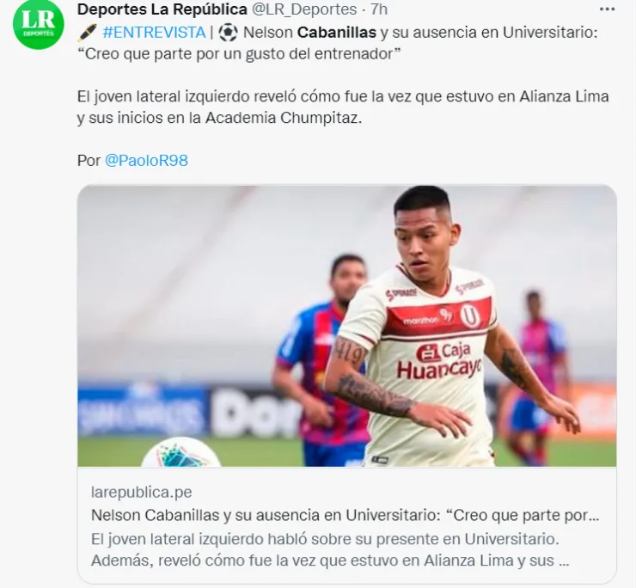The image size is (636, 588).
Task: Open the @LR_Deportes handle
Action: [x=304, y=9]
